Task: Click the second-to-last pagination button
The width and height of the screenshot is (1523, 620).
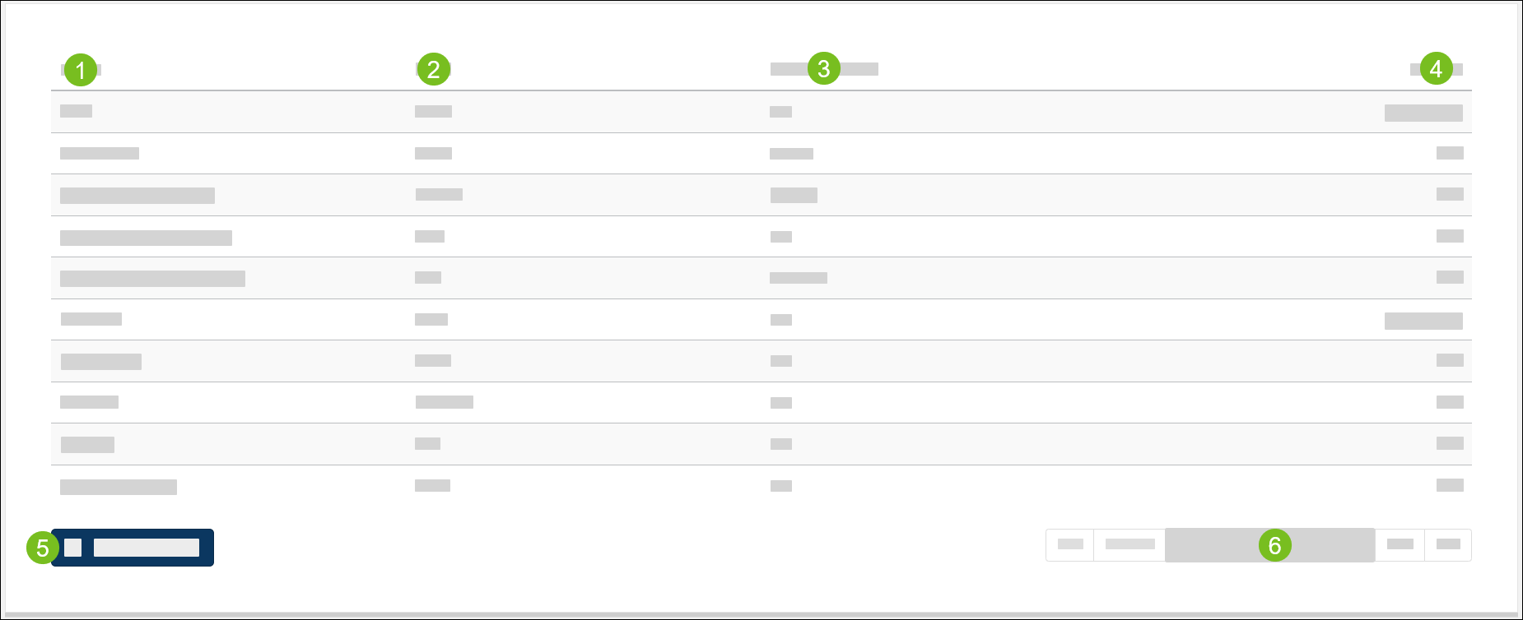Action: coord(1400,544)
